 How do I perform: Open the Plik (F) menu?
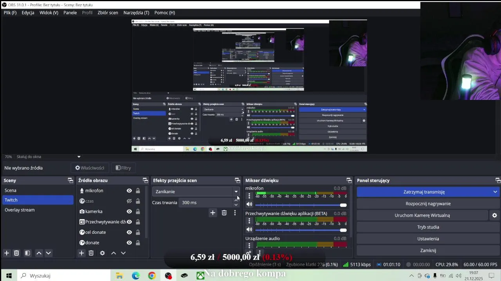(10, 12)
